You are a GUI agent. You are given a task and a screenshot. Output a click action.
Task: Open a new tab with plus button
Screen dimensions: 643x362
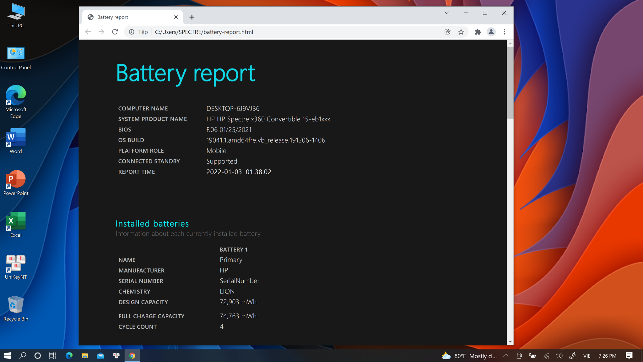[x=192, y=17]
